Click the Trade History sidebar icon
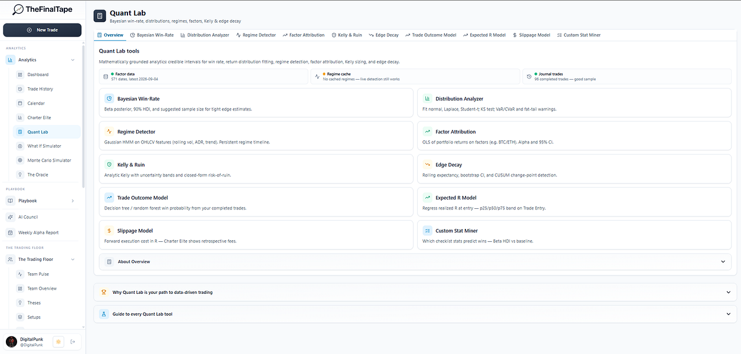This screenshot has width=741, height=354. click(20, 89)
